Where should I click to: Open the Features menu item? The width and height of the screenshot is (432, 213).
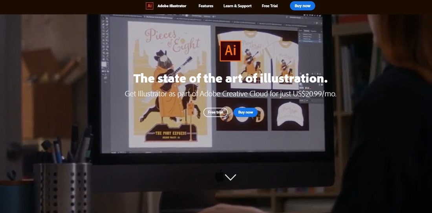point(206,6)
